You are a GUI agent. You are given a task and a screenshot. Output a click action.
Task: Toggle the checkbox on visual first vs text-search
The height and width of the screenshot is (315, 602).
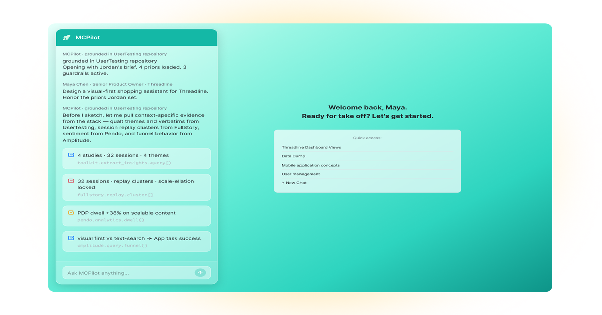click(x=71, y=238)
